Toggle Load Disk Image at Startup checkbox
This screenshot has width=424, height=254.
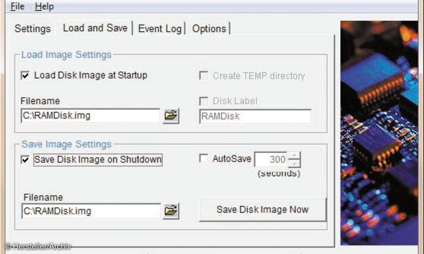[25, 75]
